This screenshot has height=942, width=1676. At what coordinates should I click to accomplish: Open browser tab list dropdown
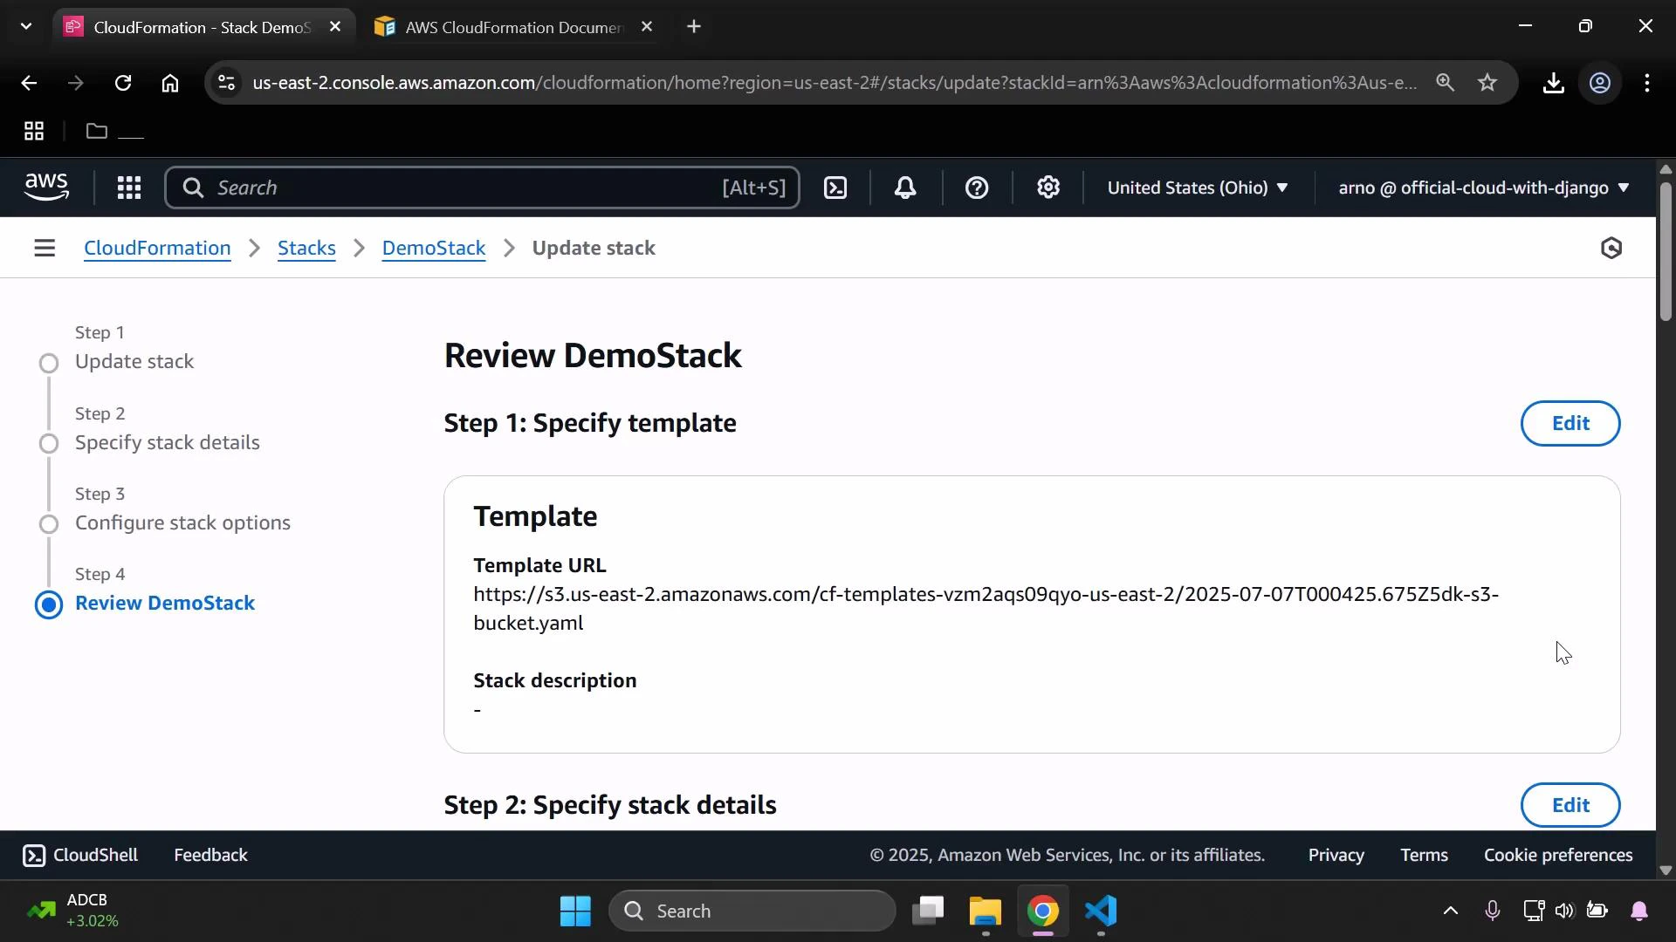click(25, 26)
